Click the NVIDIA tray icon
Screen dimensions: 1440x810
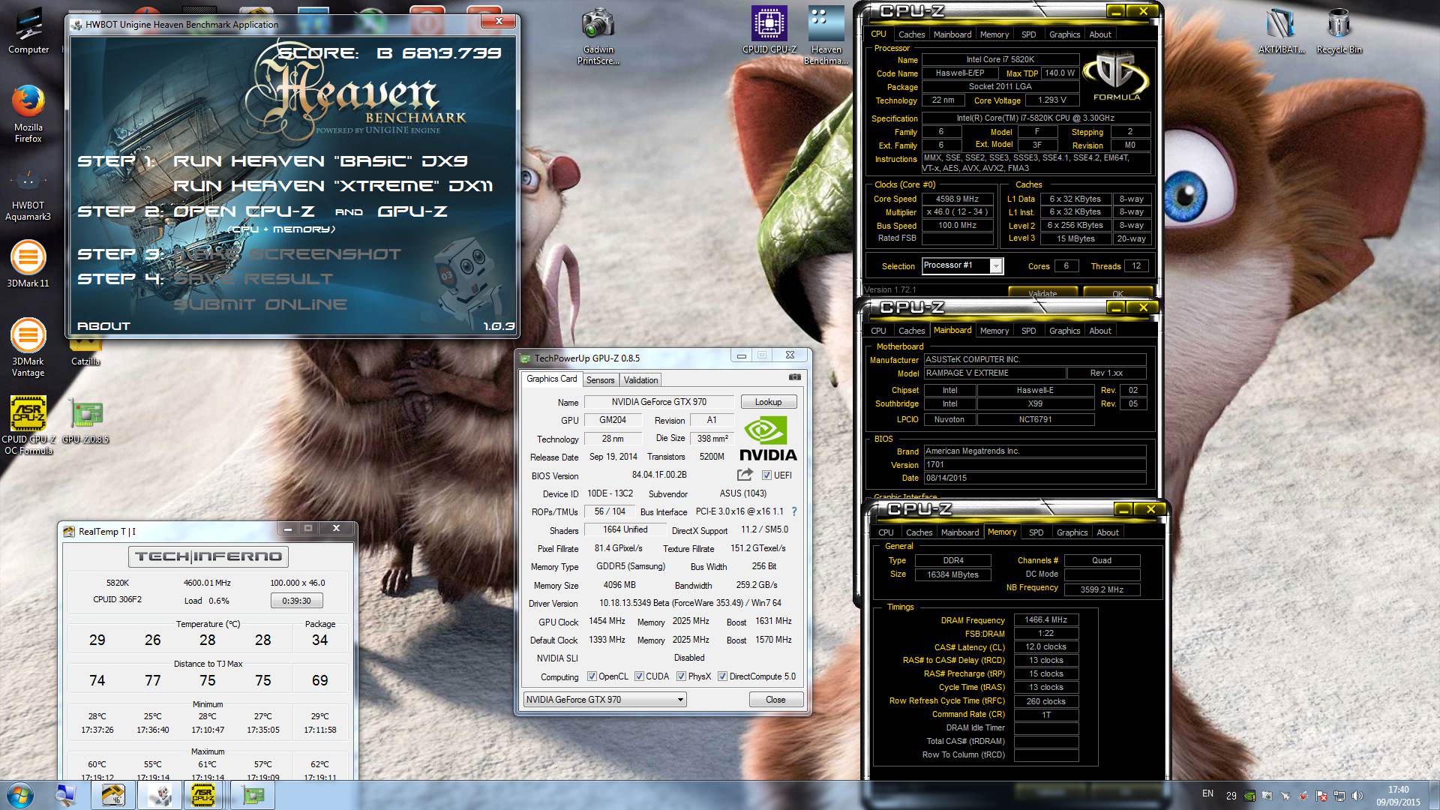click(1249, 796)
